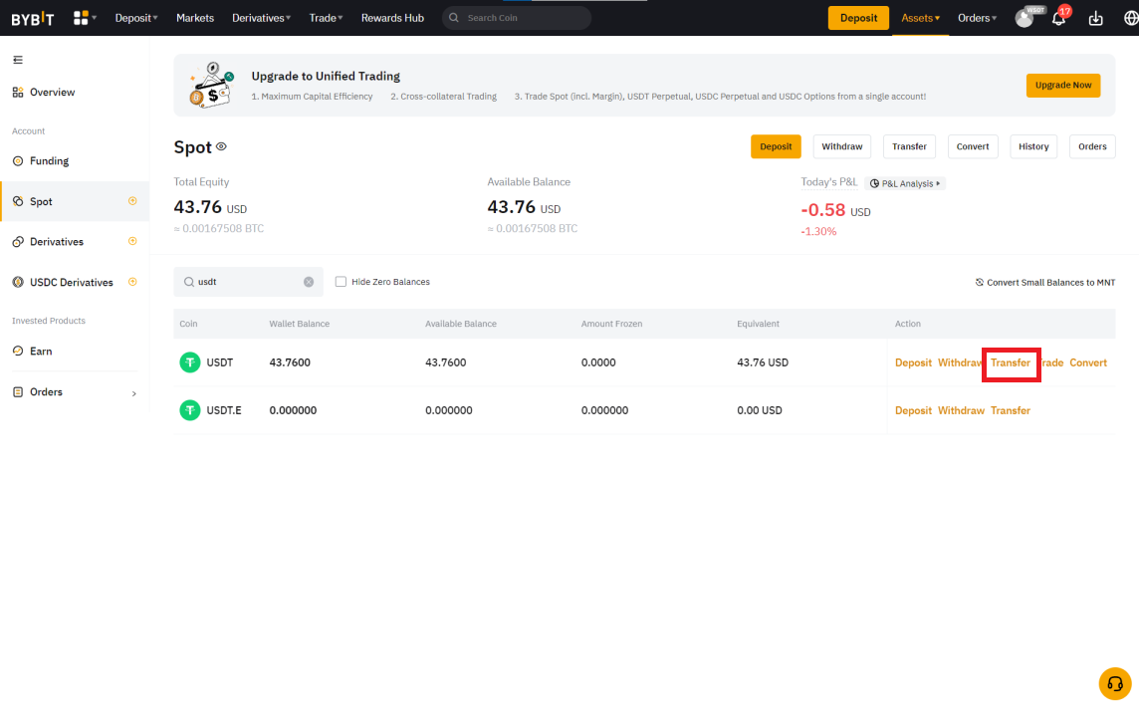1139x717 pixels.
Task: Click the Upgrade to Unified Trading wallet illustration
Action: (x=211, y=85)
